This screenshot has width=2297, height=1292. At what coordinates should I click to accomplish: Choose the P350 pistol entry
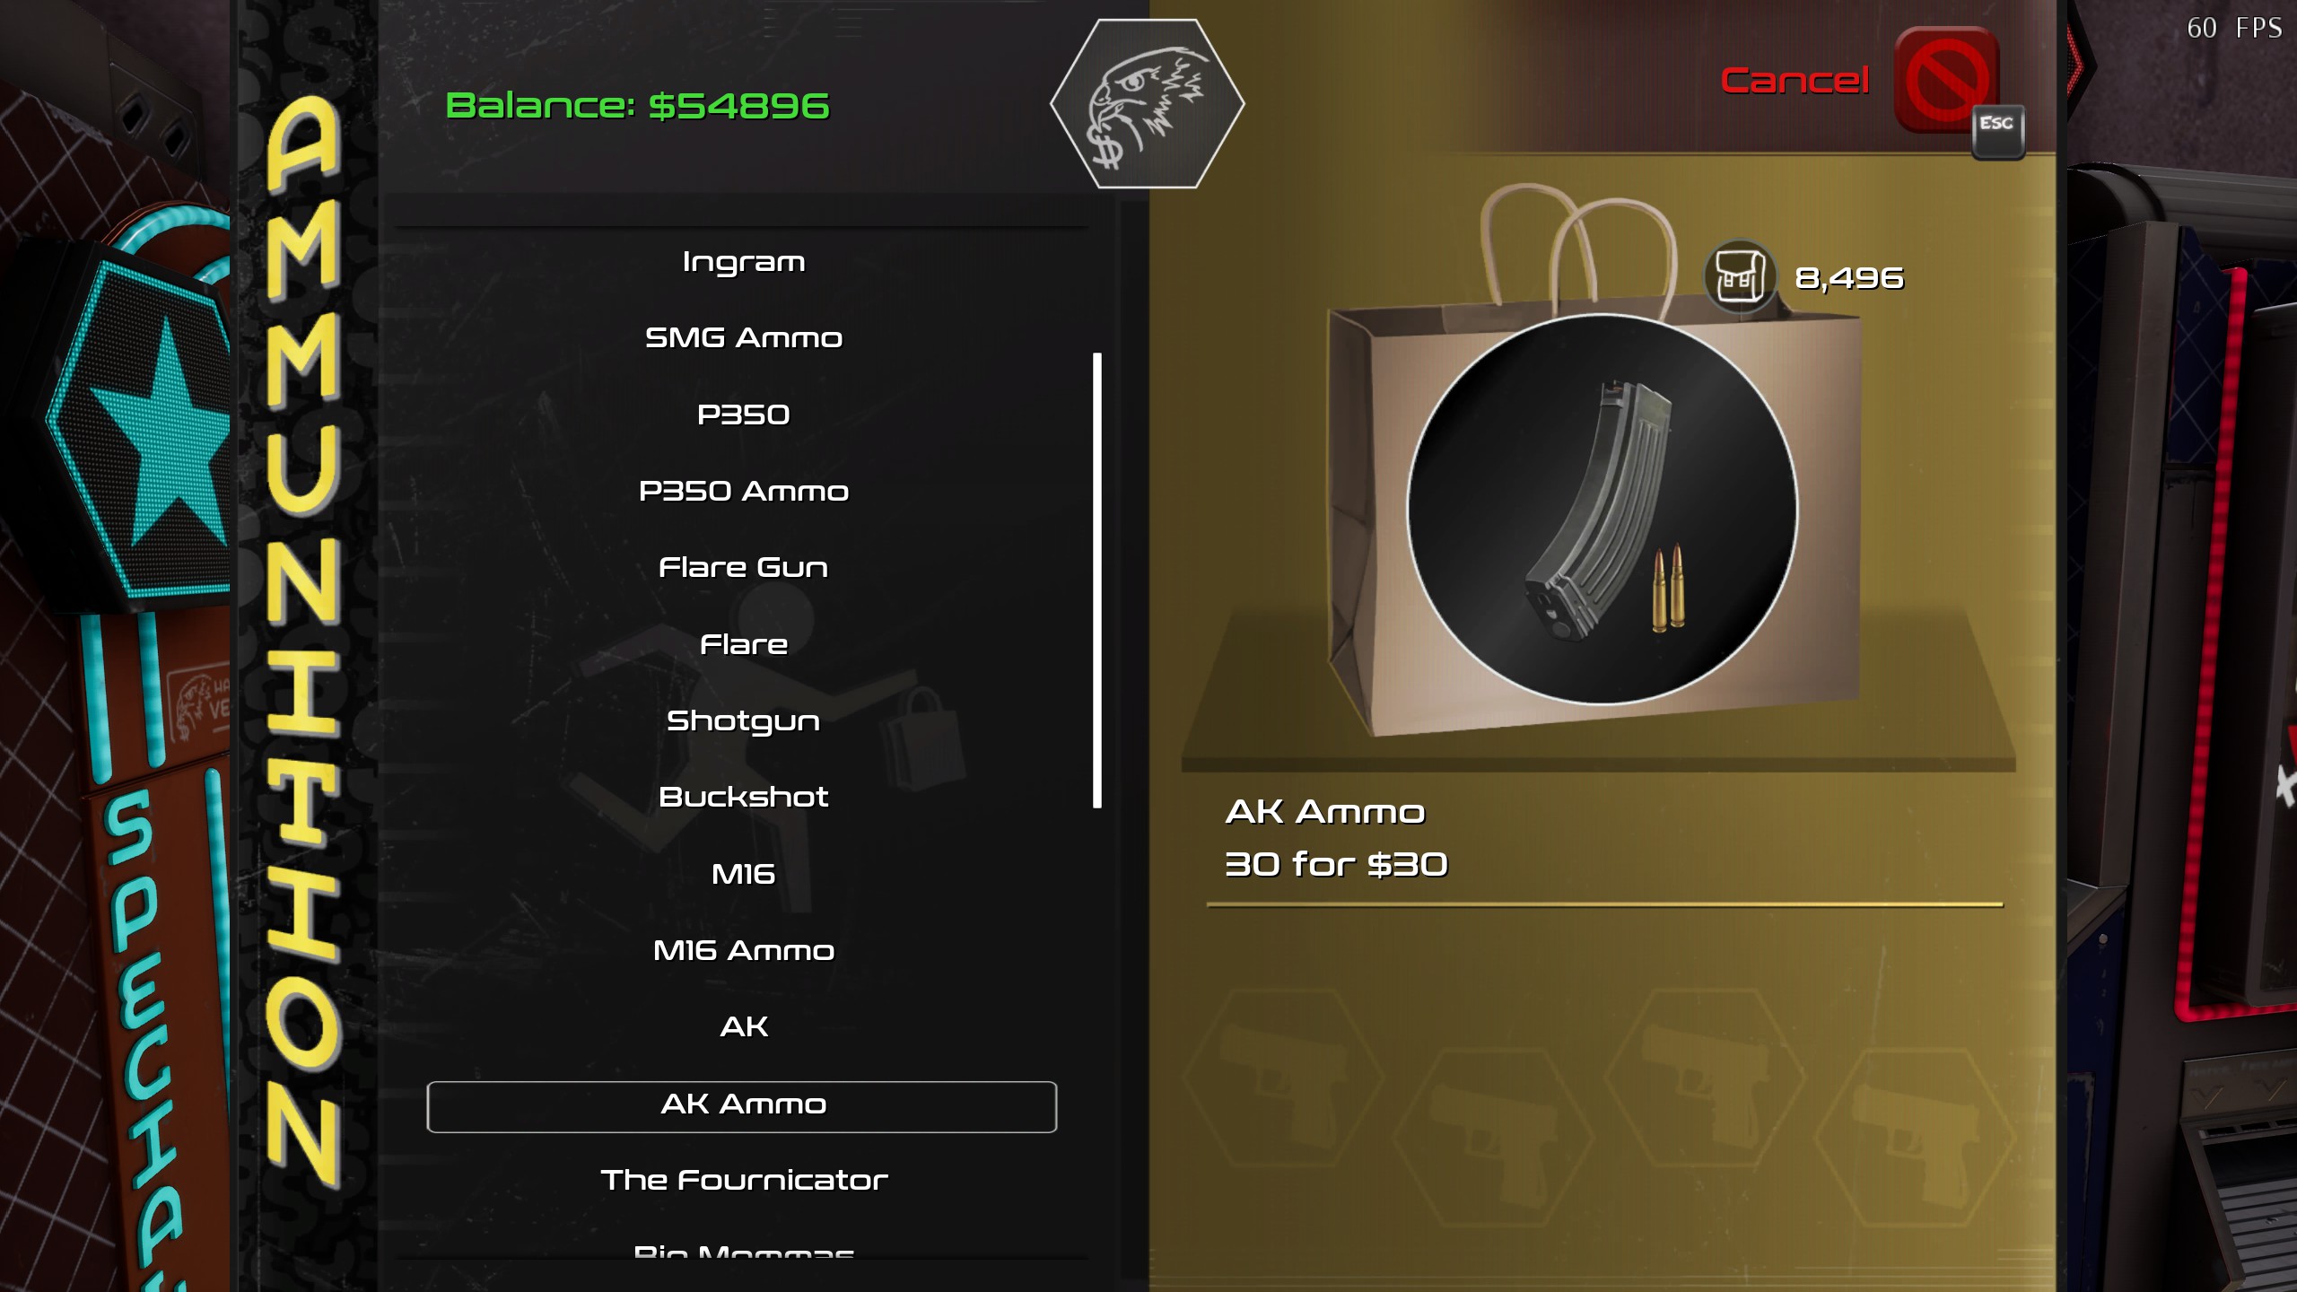click(x=743, y=415)
